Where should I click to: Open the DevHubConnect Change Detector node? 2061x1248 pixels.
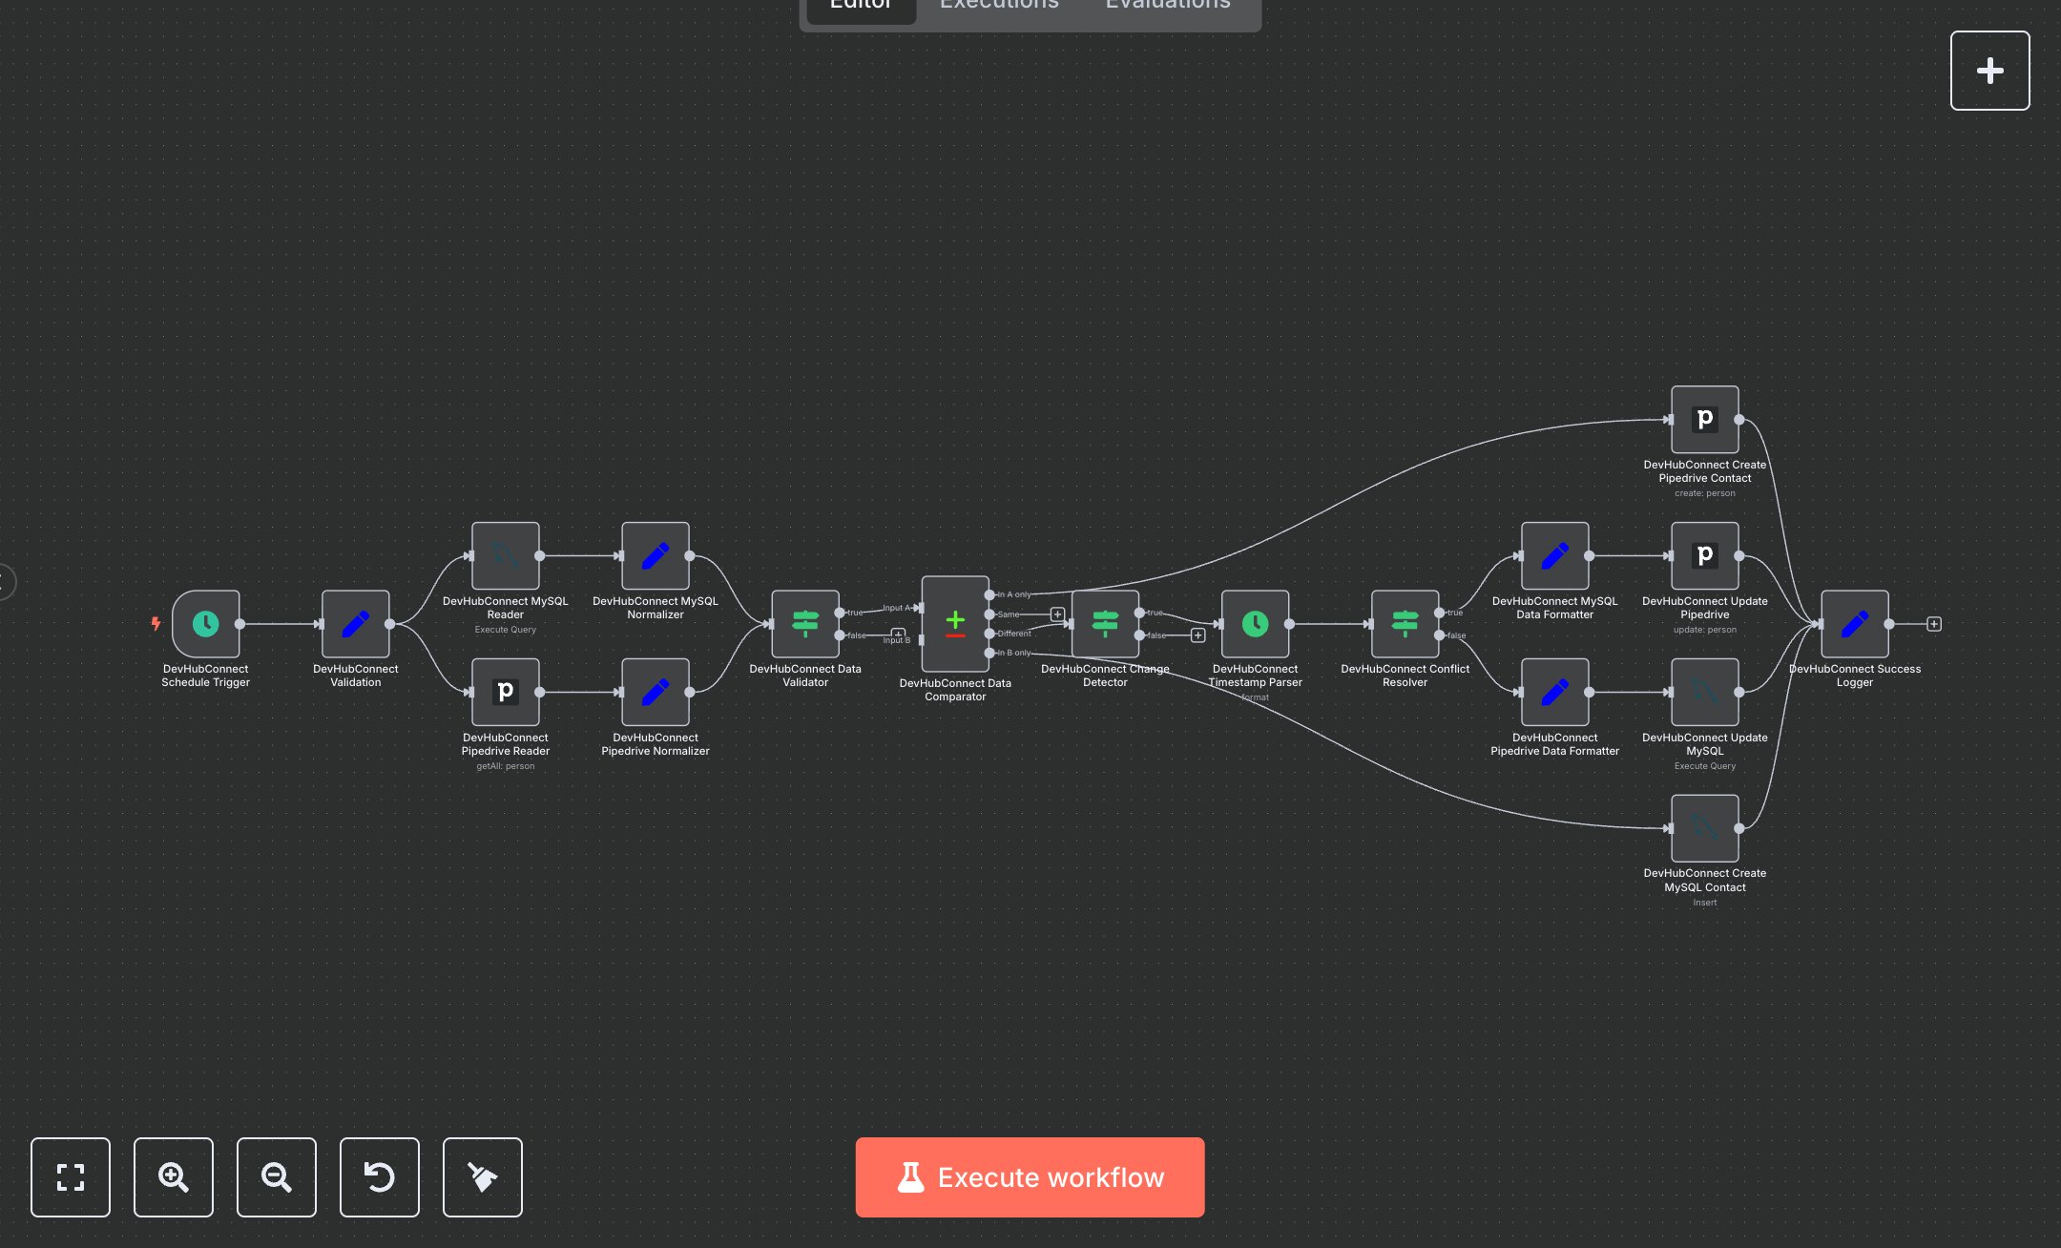pos(1105,625)
